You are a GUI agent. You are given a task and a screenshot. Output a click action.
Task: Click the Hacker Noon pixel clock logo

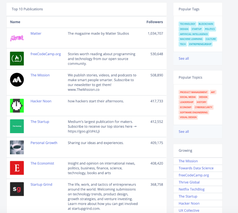pos(17,106)
